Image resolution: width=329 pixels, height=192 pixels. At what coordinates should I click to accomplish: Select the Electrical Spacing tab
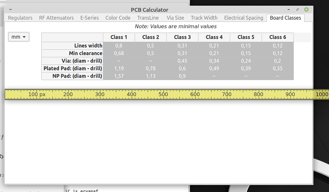coord(243,18)
